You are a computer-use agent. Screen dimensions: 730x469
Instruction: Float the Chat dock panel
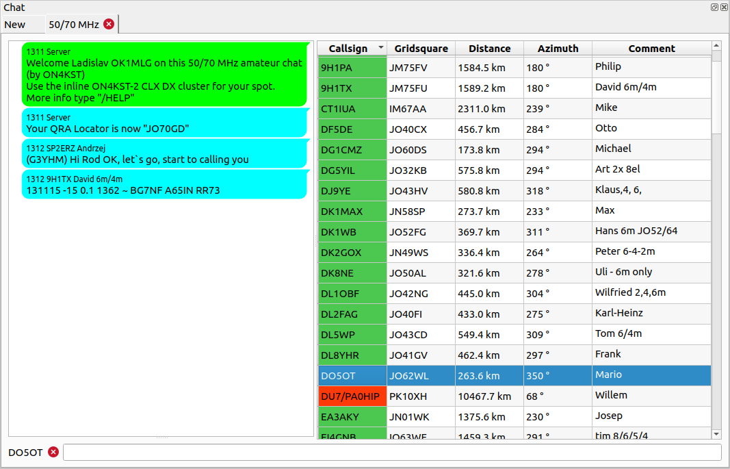[x=714, y=7]
